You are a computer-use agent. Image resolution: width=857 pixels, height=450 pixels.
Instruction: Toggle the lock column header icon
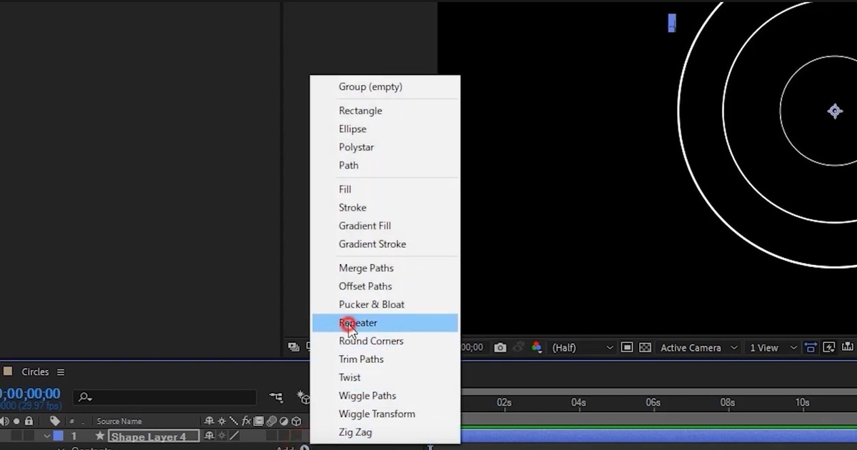coord(29,421)
